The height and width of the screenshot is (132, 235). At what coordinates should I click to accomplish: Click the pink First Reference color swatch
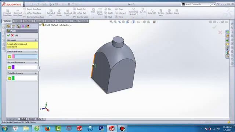(x=13, y=56)
